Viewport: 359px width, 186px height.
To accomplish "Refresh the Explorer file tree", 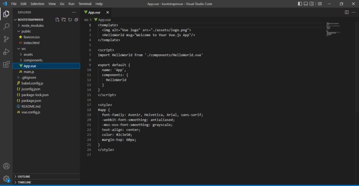I will (70, 20).
